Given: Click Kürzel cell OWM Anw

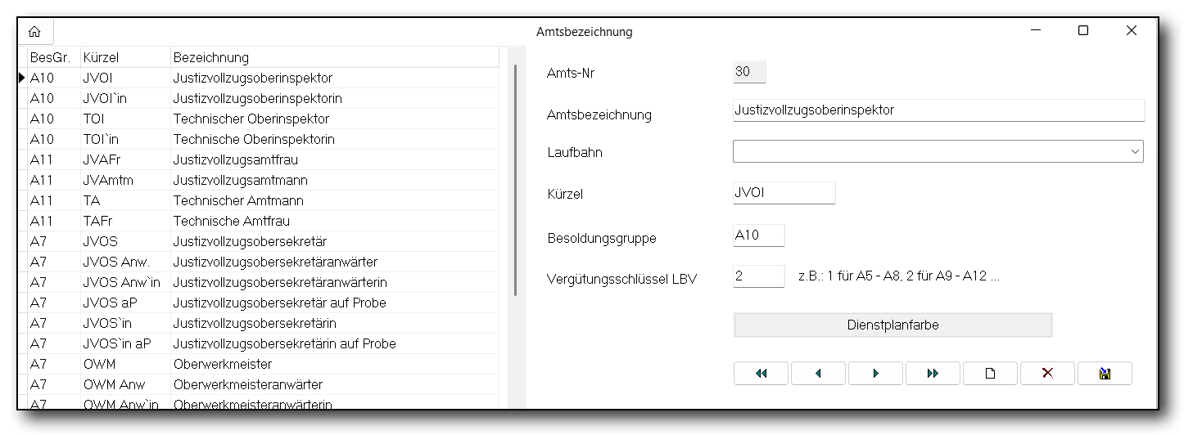Looking at the screenshot, I should [x=124, y=384].
